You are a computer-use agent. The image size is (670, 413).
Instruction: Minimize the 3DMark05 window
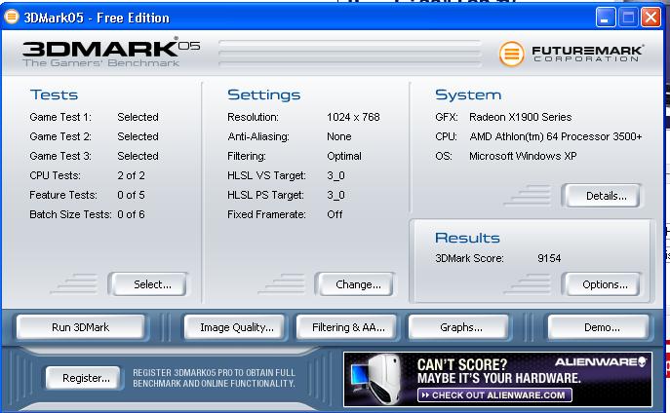(606, 18)
